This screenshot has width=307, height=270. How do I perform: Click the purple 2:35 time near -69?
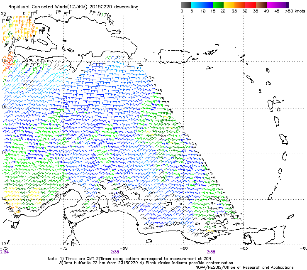115,252
